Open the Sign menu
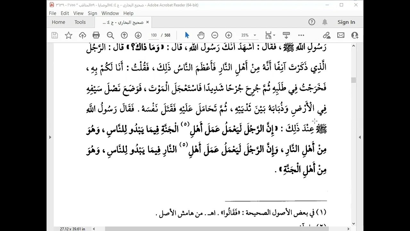 93,13
